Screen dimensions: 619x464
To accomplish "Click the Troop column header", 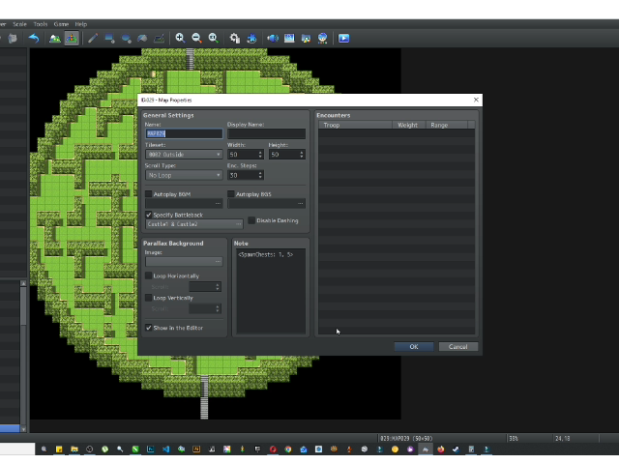I will pyautogui.click(x=355, y=125).
